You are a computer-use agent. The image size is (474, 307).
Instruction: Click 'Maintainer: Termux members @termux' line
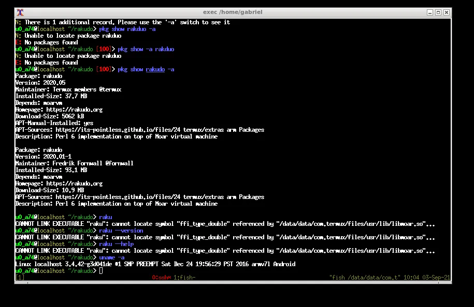click(68, 89)
